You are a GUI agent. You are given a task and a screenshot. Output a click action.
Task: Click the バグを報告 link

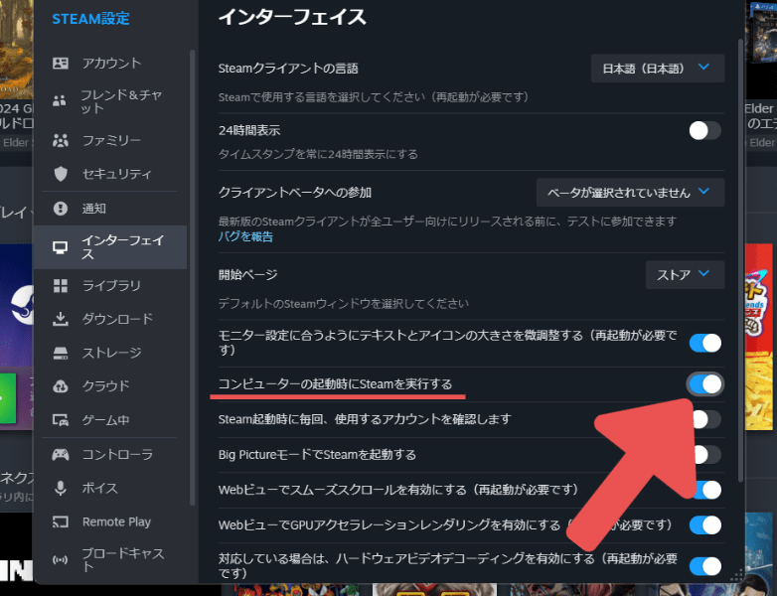pos(245,236)
